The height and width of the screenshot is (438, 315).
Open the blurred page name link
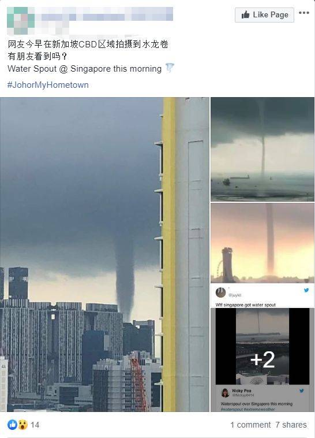(x=107, y=14)
